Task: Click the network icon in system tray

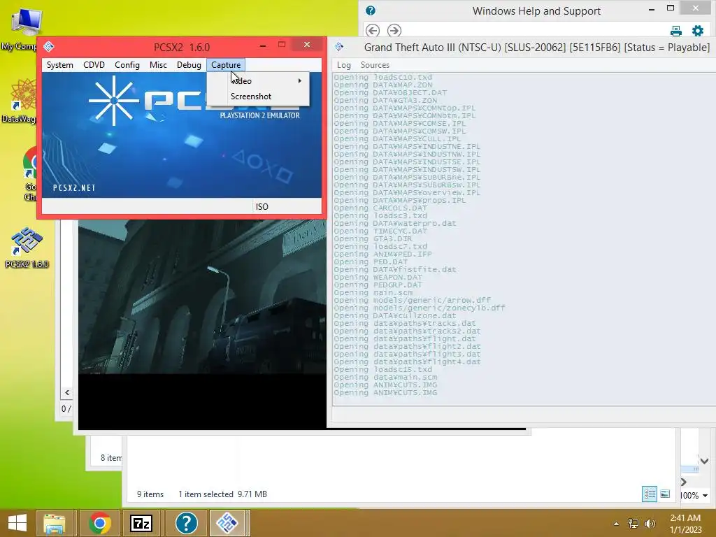Action: tap(633, 524)
